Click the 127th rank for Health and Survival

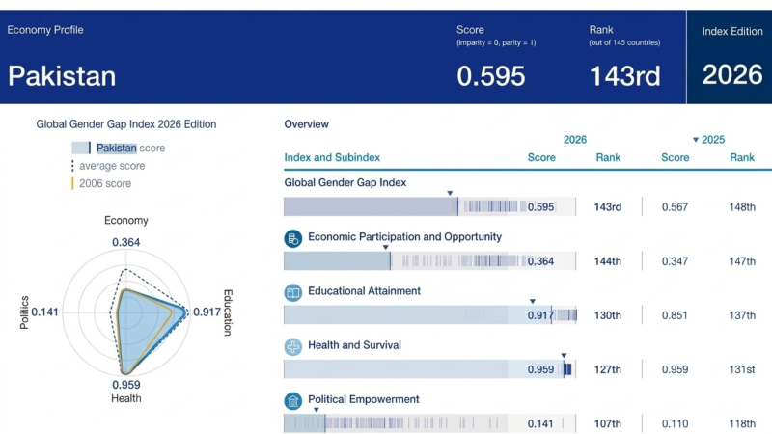(x=608, y=369)
